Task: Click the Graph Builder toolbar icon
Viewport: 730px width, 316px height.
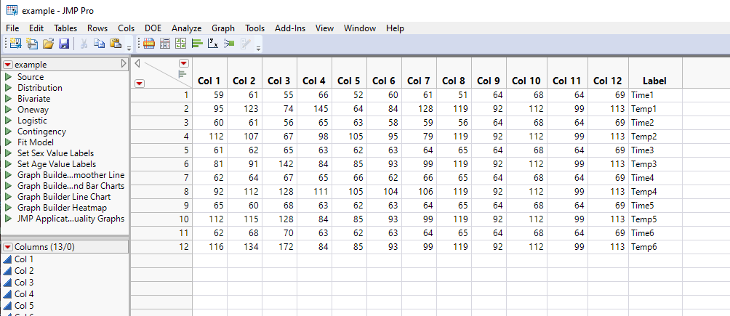Action: [x=181, y=44]
